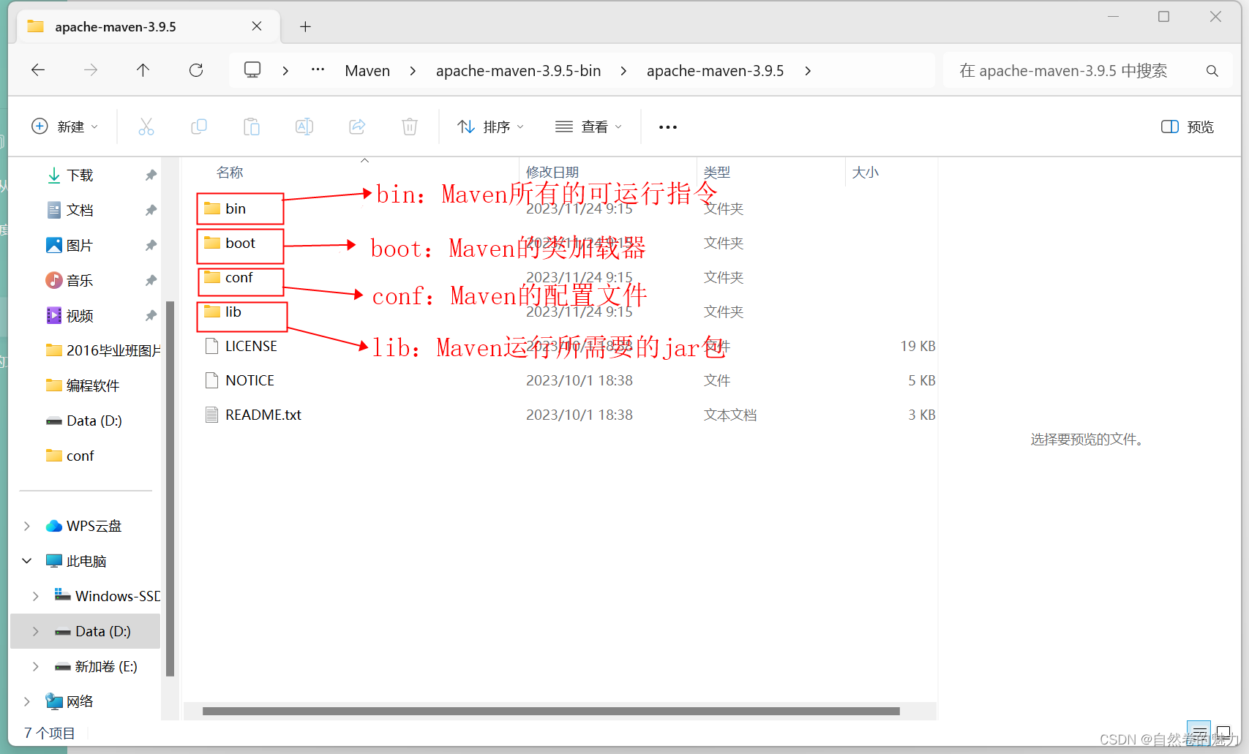Select the LICENSE file icon
Screen dimensions: 1249x754
point(212,346)
